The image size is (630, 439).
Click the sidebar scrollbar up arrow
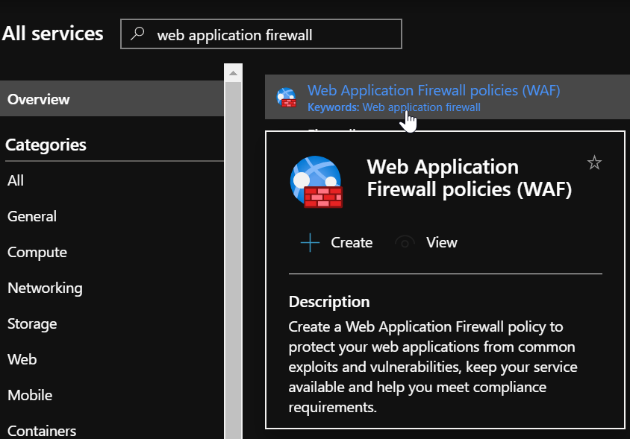(233, 73)
